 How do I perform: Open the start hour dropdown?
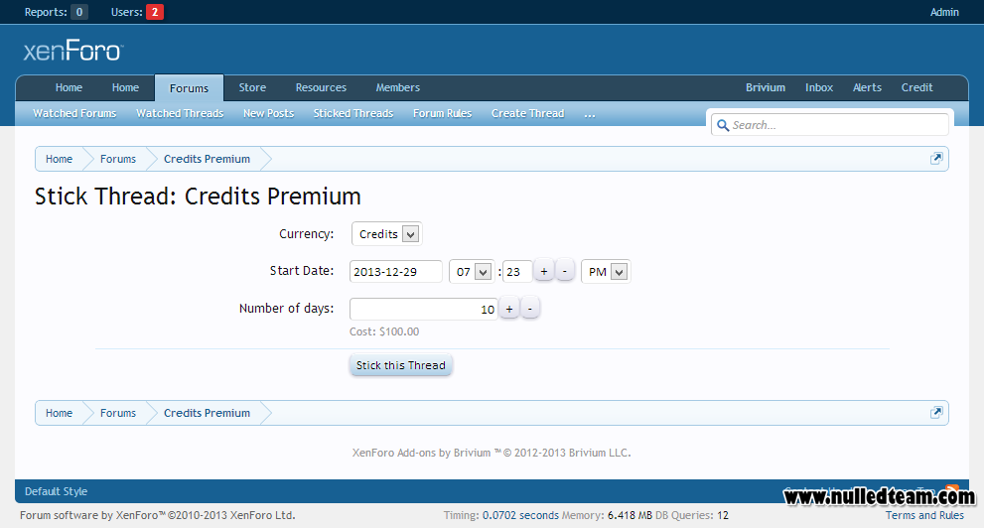tap(472, 272)
